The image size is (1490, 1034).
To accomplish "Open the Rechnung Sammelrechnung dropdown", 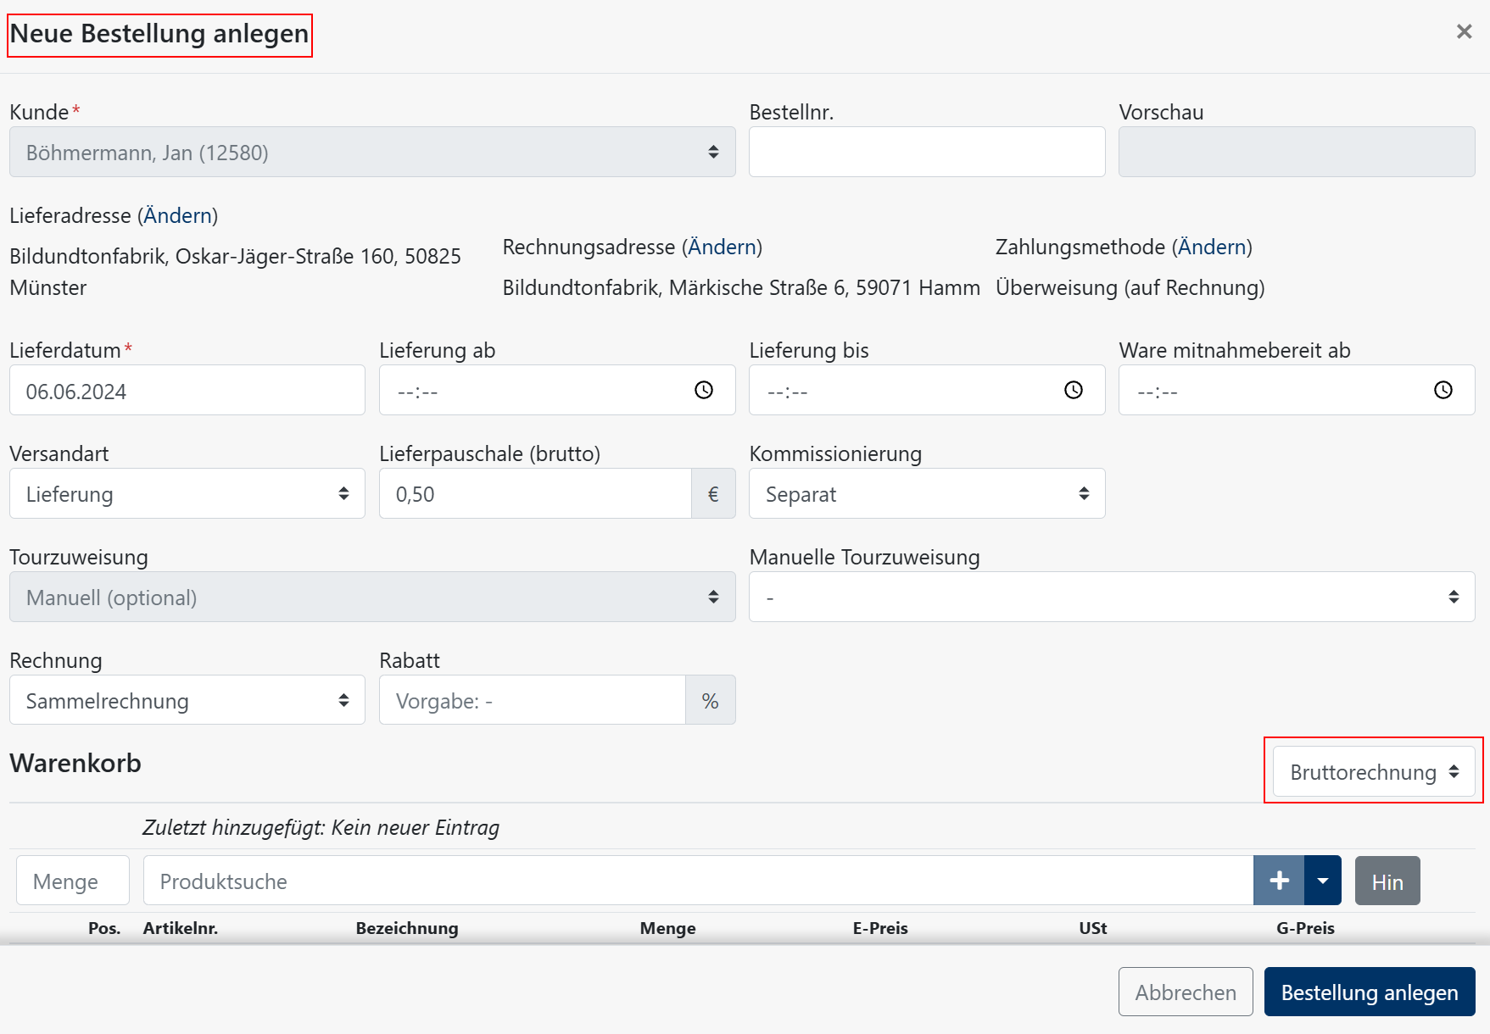I will click(x=187, y=700).
